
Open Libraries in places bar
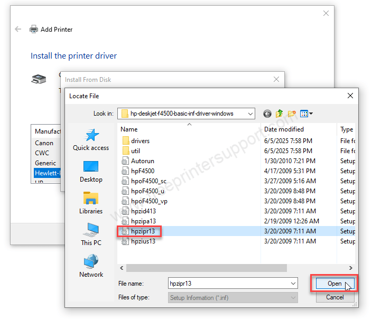(91, 203)
